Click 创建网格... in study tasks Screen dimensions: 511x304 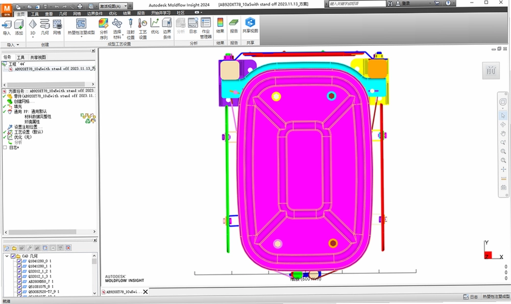click(24, 101)
